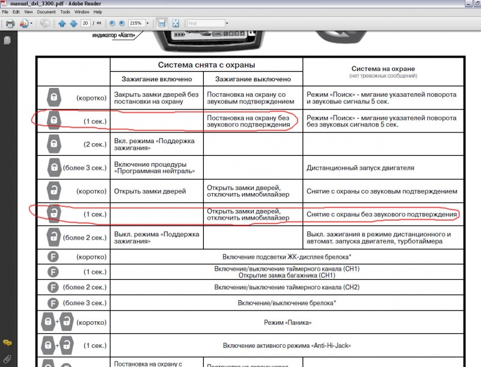481x367 pixels.
Task: Open the Tools menu
Action: pos(65,11)
